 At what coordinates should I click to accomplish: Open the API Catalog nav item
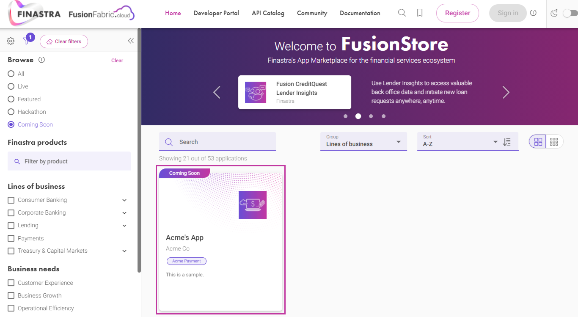[x=268, y=13]
